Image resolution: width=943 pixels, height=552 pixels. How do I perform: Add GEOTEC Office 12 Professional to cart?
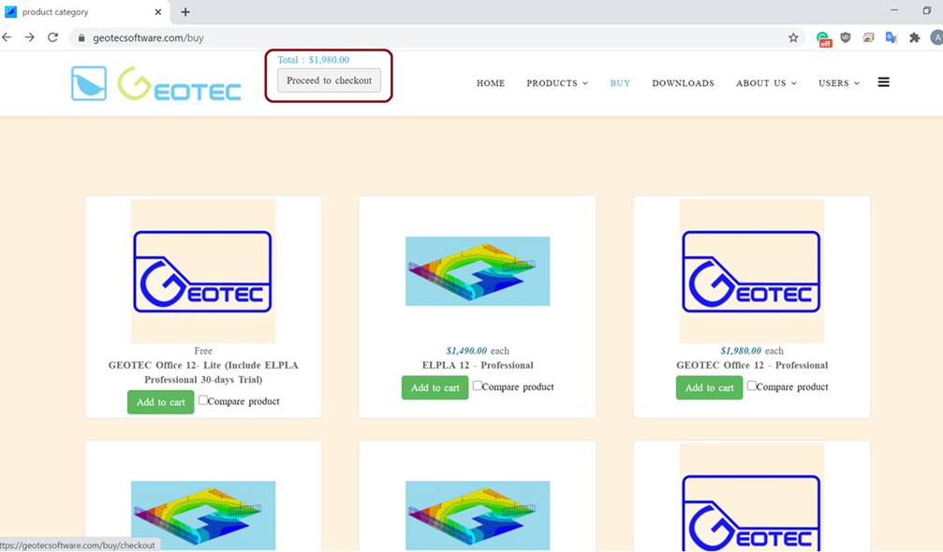click(709, 388)
